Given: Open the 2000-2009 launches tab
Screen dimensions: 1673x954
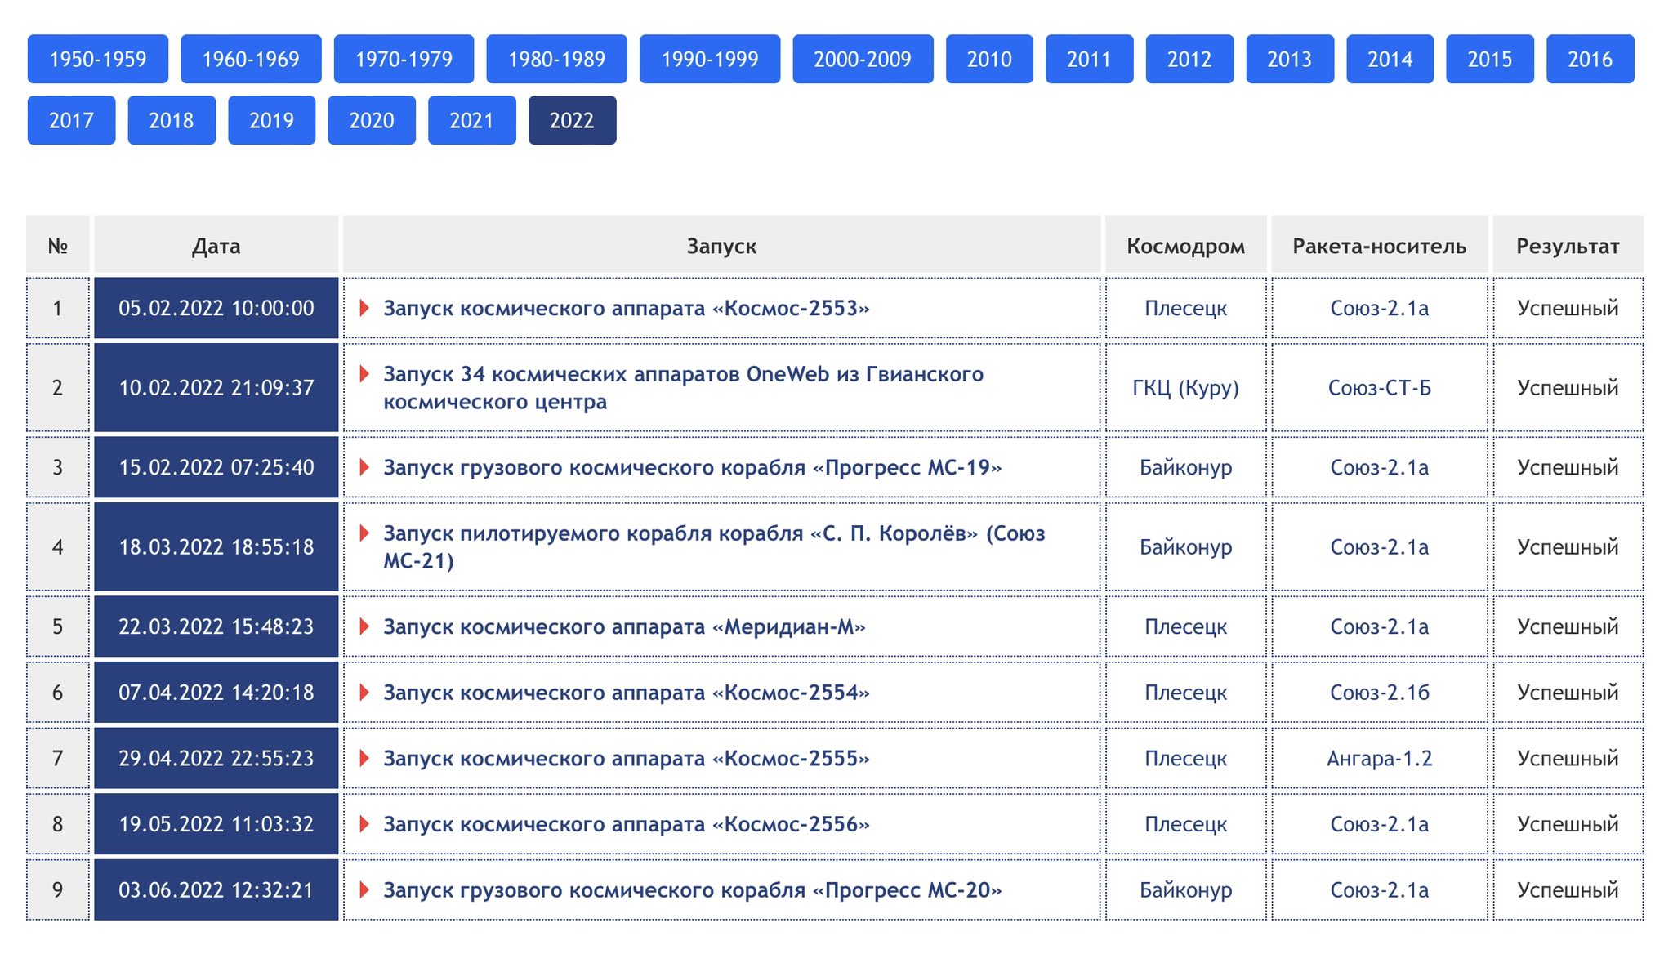Looking at the screenshot, I should coord(863,59).
